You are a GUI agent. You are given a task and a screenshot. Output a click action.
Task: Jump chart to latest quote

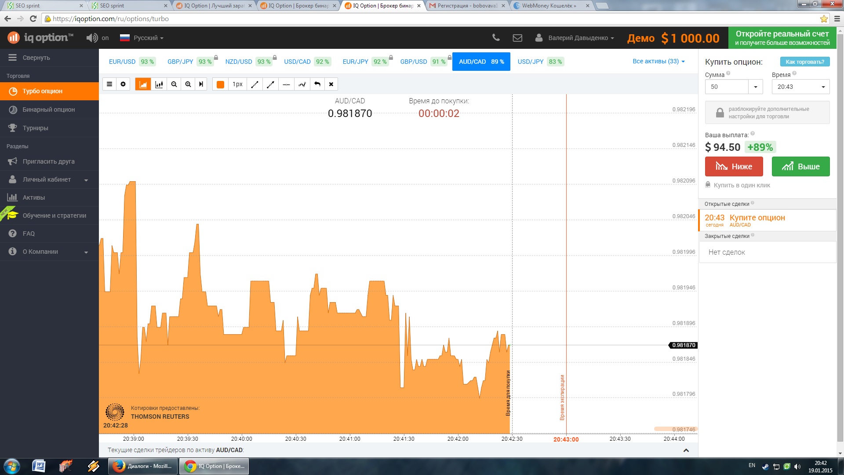pos(201,84)
